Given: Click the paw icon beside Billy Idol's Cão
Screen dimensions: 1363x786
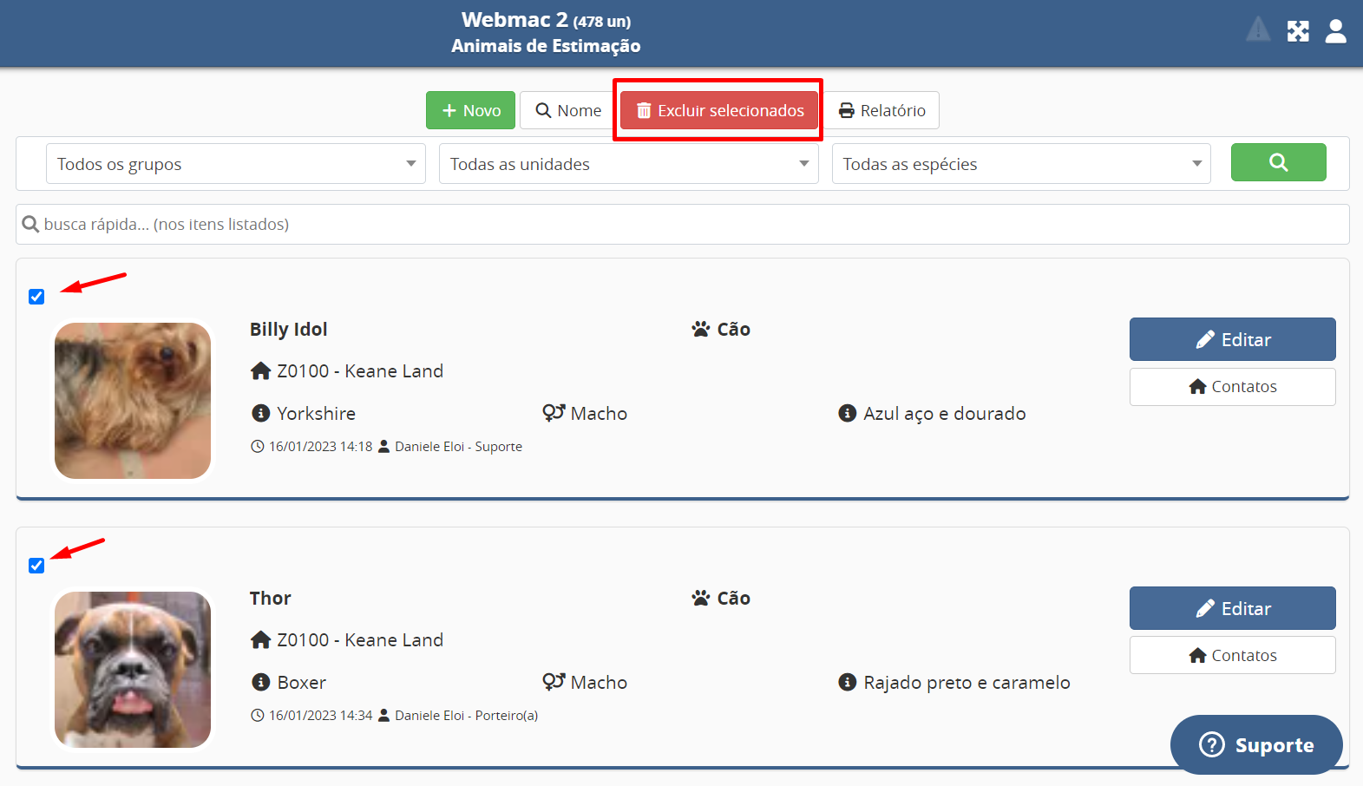Looking at the screenshot, I should point(701,329).
